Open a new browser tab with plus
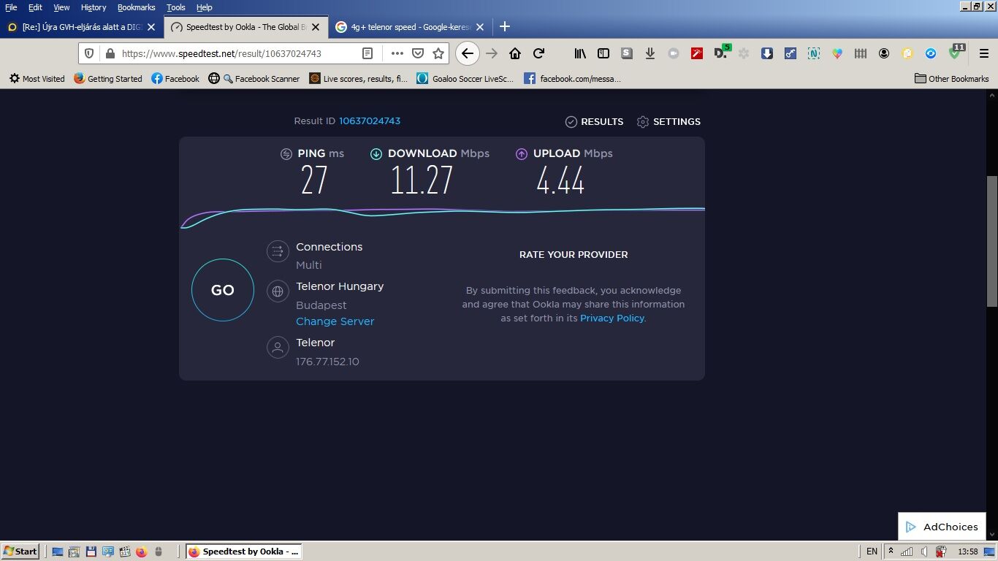Image resolution: width=998 pixels, height=561 pixels. [x=504, y=26]
